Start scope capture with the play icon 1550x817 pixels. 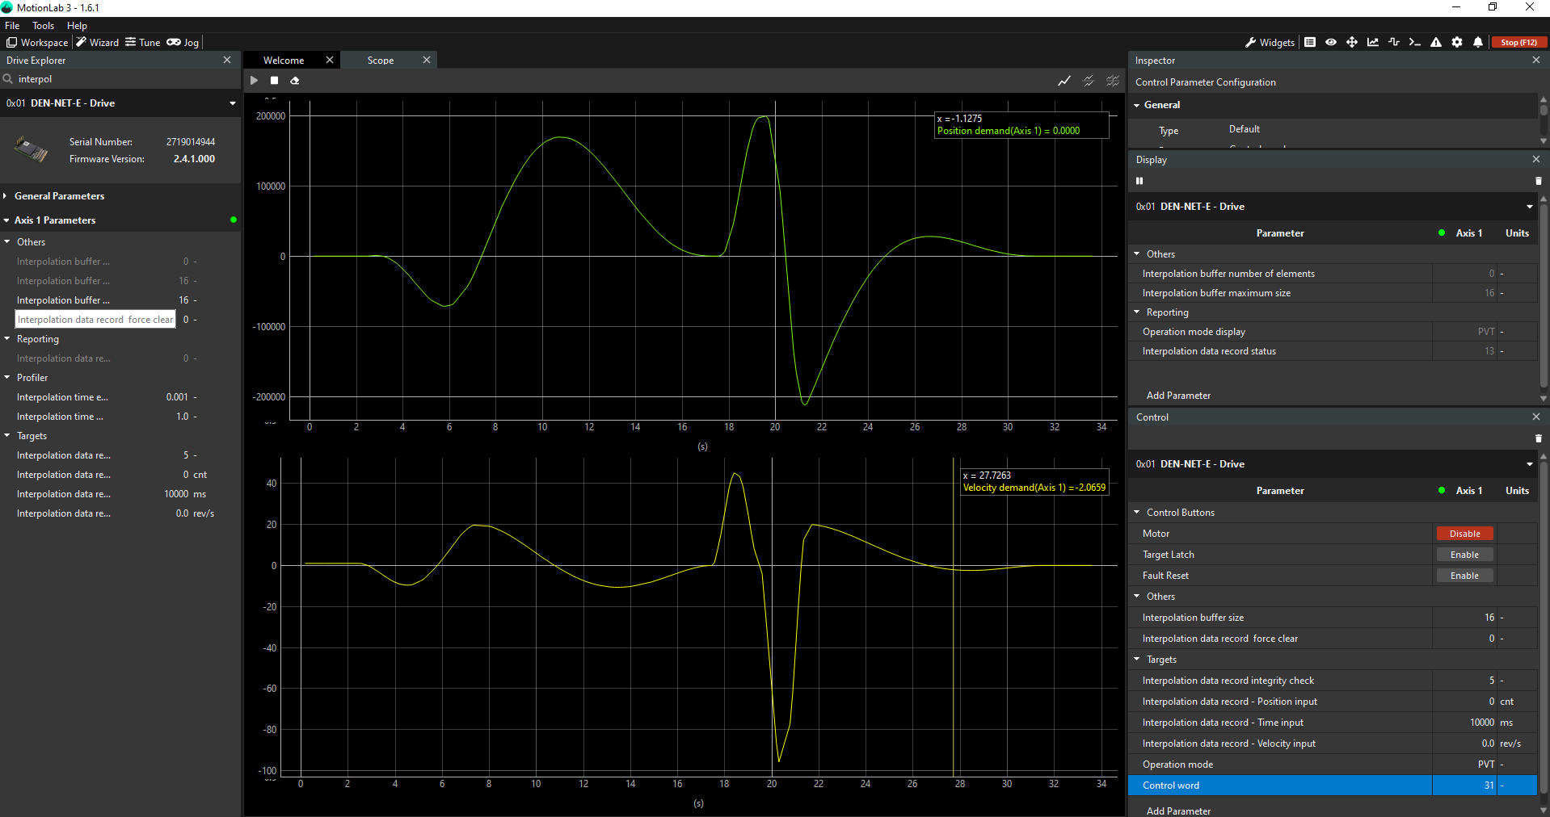tap(254, 81)
